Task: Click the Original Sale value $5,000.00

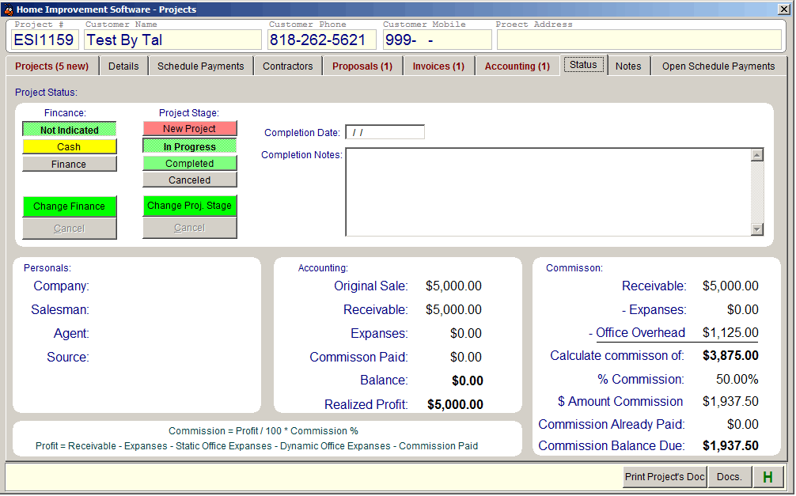Action: (x=454, y=286)
